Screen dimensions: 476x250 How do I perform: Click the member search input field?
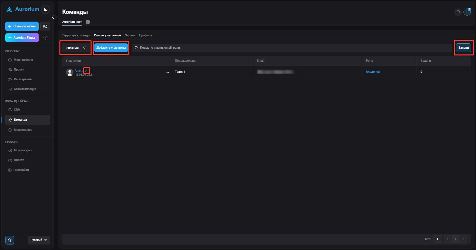tap(292, 48)
